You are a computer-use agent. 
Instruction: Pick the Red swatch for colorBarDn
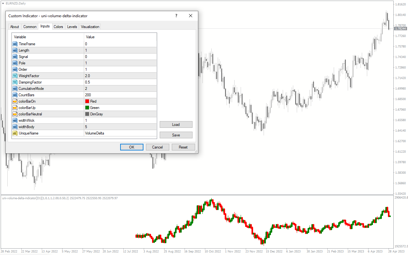click(x=87, y=101)
